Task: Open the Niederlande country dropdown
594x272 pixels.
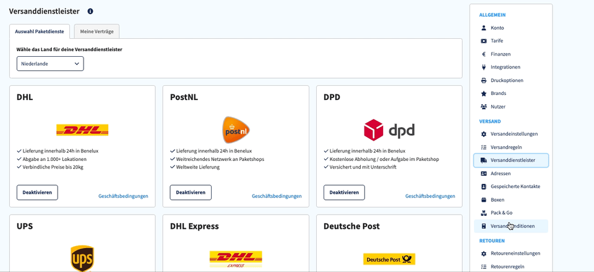Action: click(x=50, y=64)
